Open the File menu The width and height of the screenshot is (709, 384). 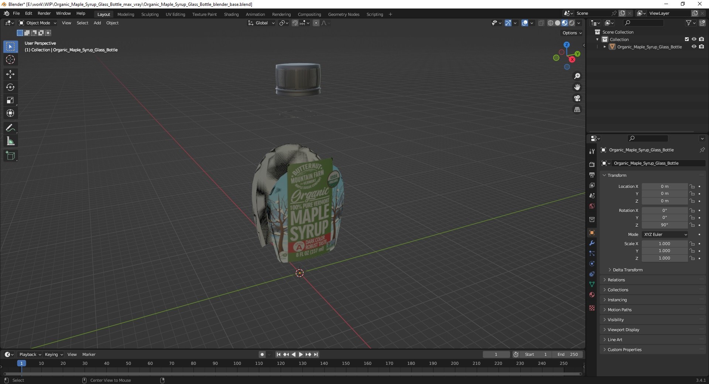[x=16, y=13]
